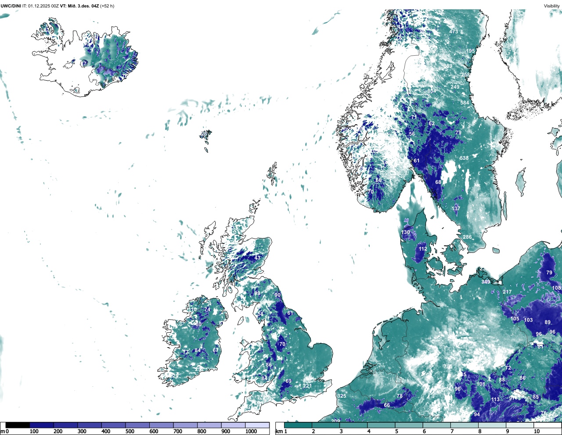Image resolution: width=562 pixels, height=435 pixels.
Task: Click the '325' visibility value over France
Action: click(342, 396)
